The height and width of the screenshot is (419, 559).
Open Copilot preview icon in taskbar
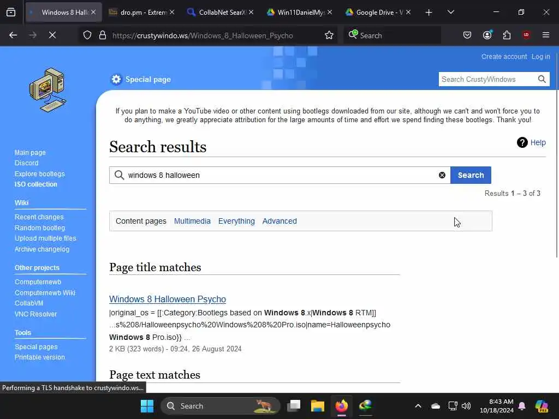click(542, 406)
